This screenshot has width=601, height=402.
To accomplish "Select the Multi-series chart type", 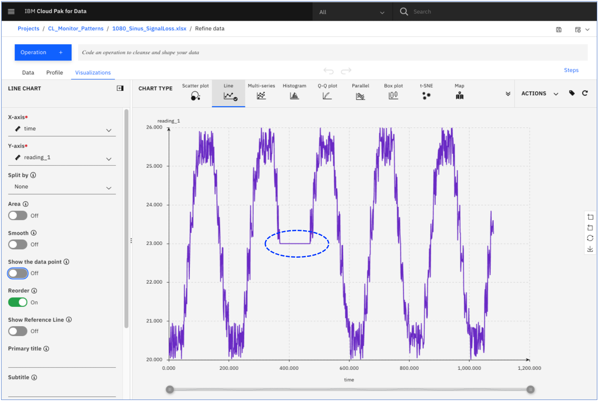I will [261, 92].
